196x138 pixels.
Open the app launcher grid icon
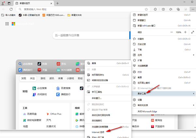[7, 24]
